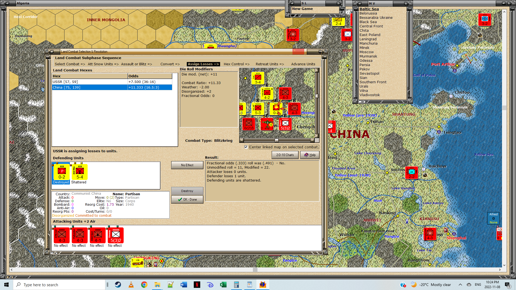
Task: Open the taskbar clock and date
Action: (x=493, y=285)
